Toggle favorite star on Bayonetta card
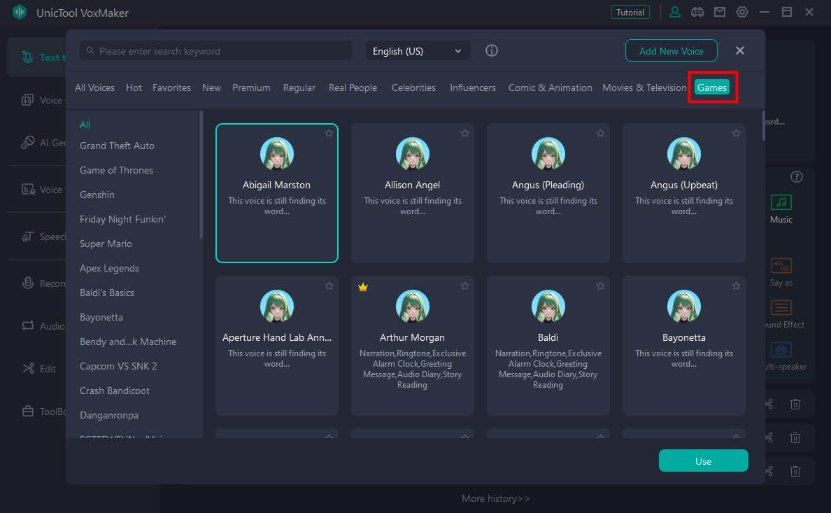831x513 pixels. [736, 286]
